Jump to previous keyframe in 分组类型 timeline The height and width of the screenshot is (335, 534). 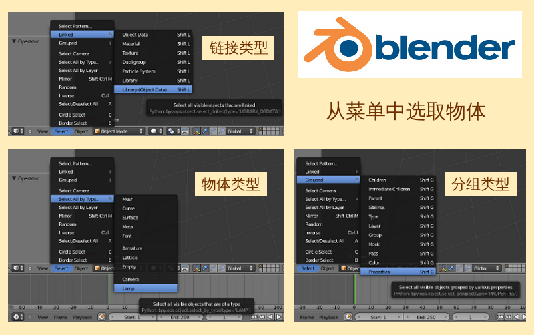(x=508, y=317)
